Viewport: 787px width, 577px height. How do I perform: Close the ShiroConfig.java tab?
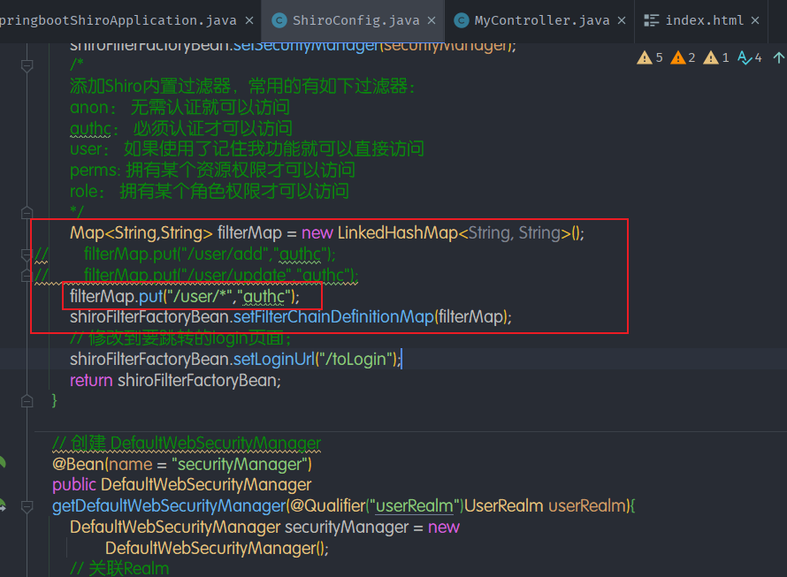(x=429, y=20)
